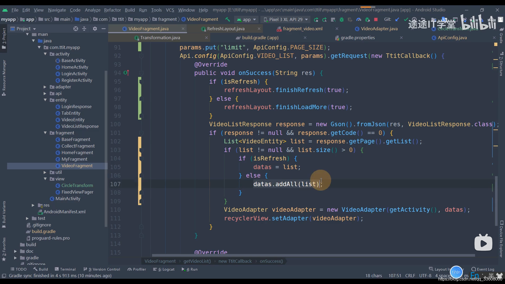Toggle the Device File Explorer side panel
The height and width of the screenshot is (284, 505).
tap(501, 239)
